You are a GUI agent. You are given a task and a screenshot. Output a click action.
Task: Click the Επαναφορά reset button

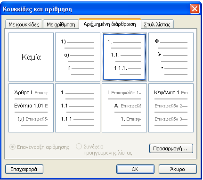[24, 169]
